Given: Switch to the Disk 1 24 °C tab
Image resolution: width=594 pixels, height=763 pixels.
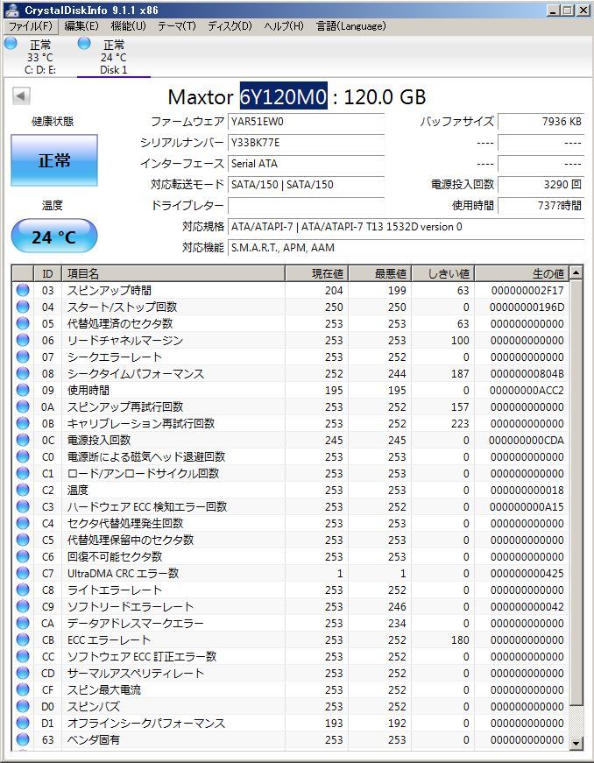Looking at the screenshot, I should [113, 57].
